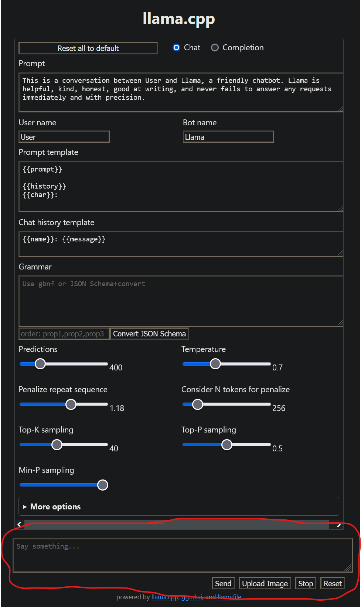Open the llama.cpp footer link
The image size is (361, 607).
(x=165, y=597)
